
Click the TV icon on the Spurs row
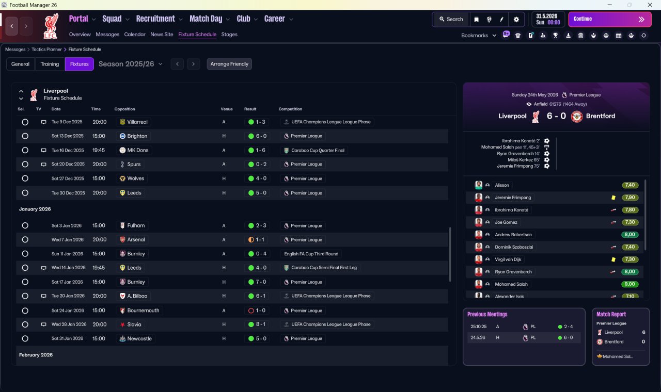pyautogui.click(x=44, y=165)
